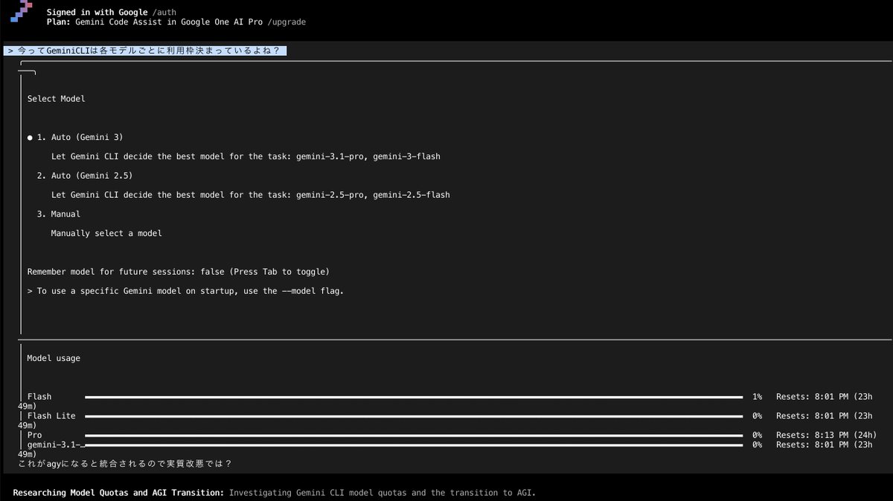
Task: Click 'Resets: 8:13 PM (24h)' in the Pro row
Action: pos(826,435)
